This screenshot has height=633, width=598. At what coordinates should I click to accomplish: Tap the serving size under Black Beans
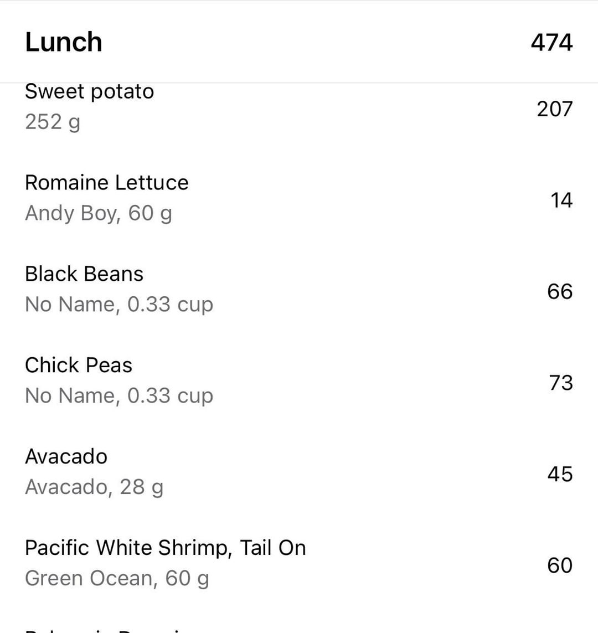(x=118, y=304)
